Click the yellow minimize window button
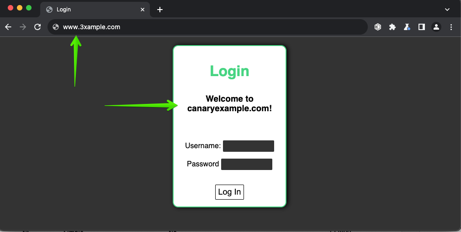This screenshot has height=232, width=461. [x=20, y=8]
